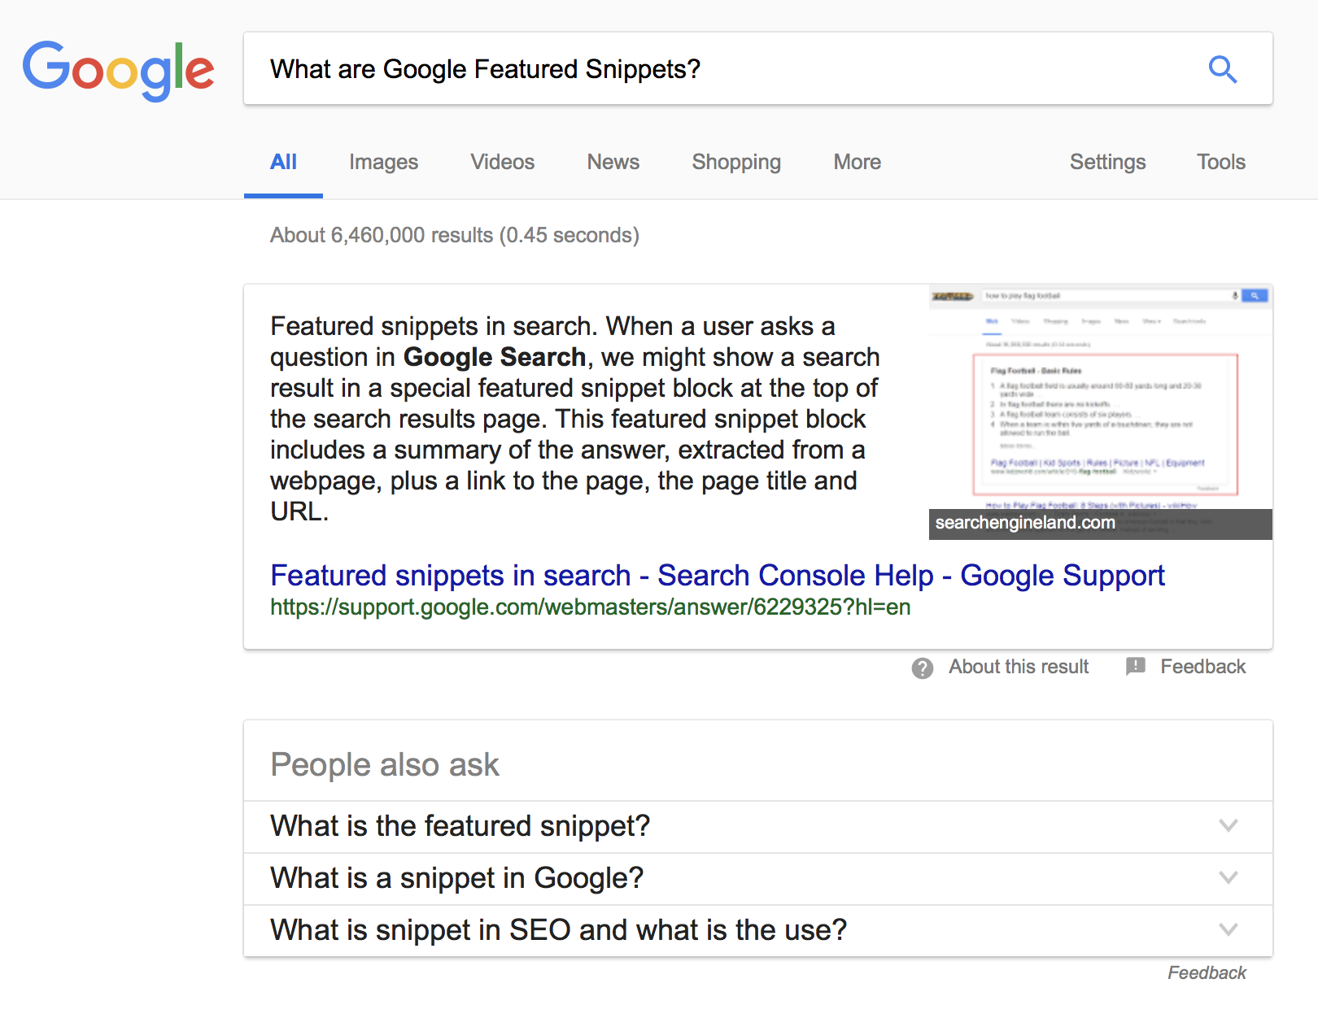Click the feedback flag icon

pyautogui.click(x=1135, y=667)
